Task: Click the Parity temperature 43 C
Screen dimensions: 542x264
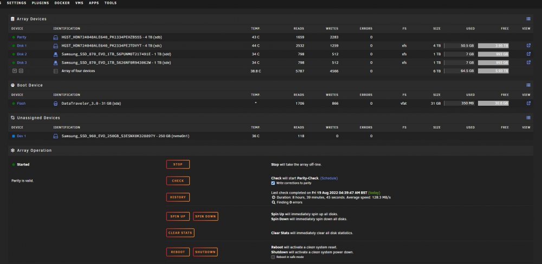Action: (x=255, y=37)
